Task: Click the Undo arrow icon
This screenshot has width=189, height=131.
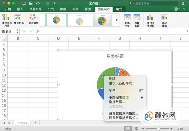Action: pyautogui.click(x=38, y=3)
